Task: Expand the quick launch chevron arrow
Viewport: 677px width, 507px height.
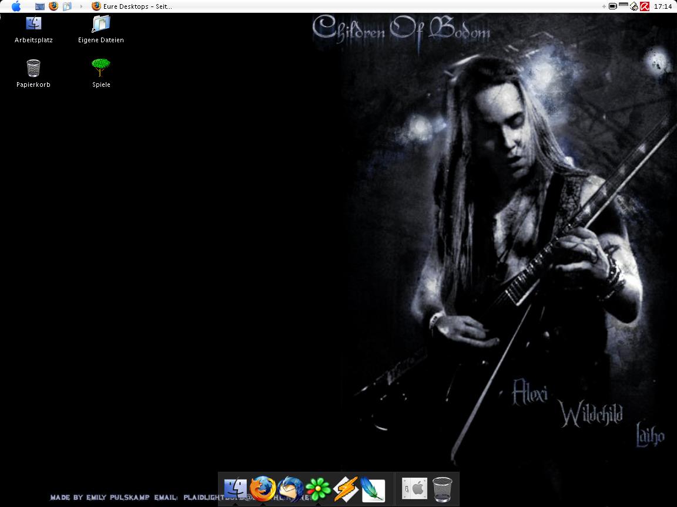Action: coord(81,6)
